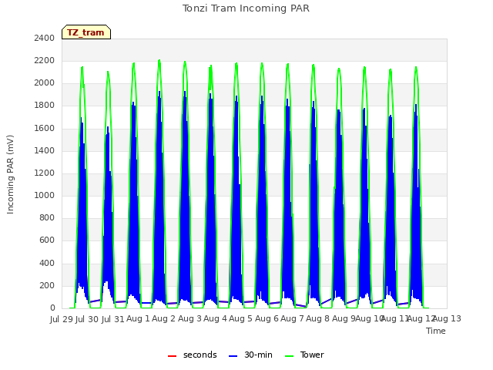Screen dimensions: 493x370
Task: Select the Tower legend label
Action: [x=312, y=355]
